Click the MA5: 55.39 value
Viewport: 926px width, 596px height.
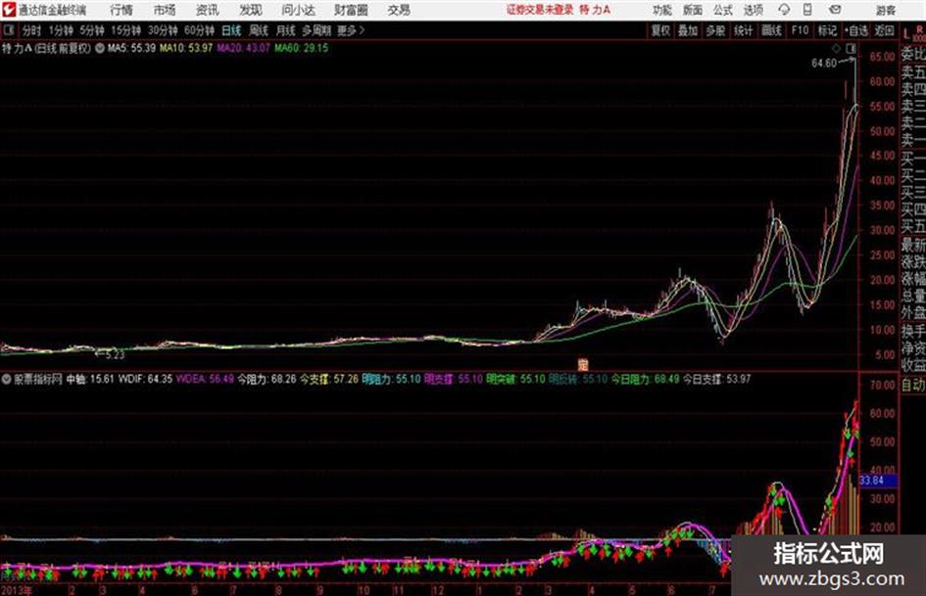pyautogui.click(x=131, y=48)
